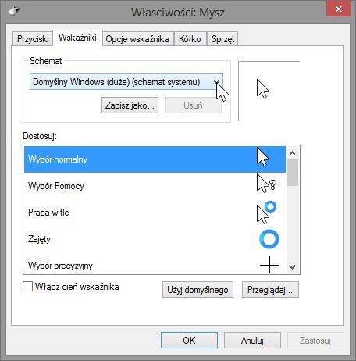Go to the Sprzęt tab
356x361 pixels.
click(x=222, y=39)
